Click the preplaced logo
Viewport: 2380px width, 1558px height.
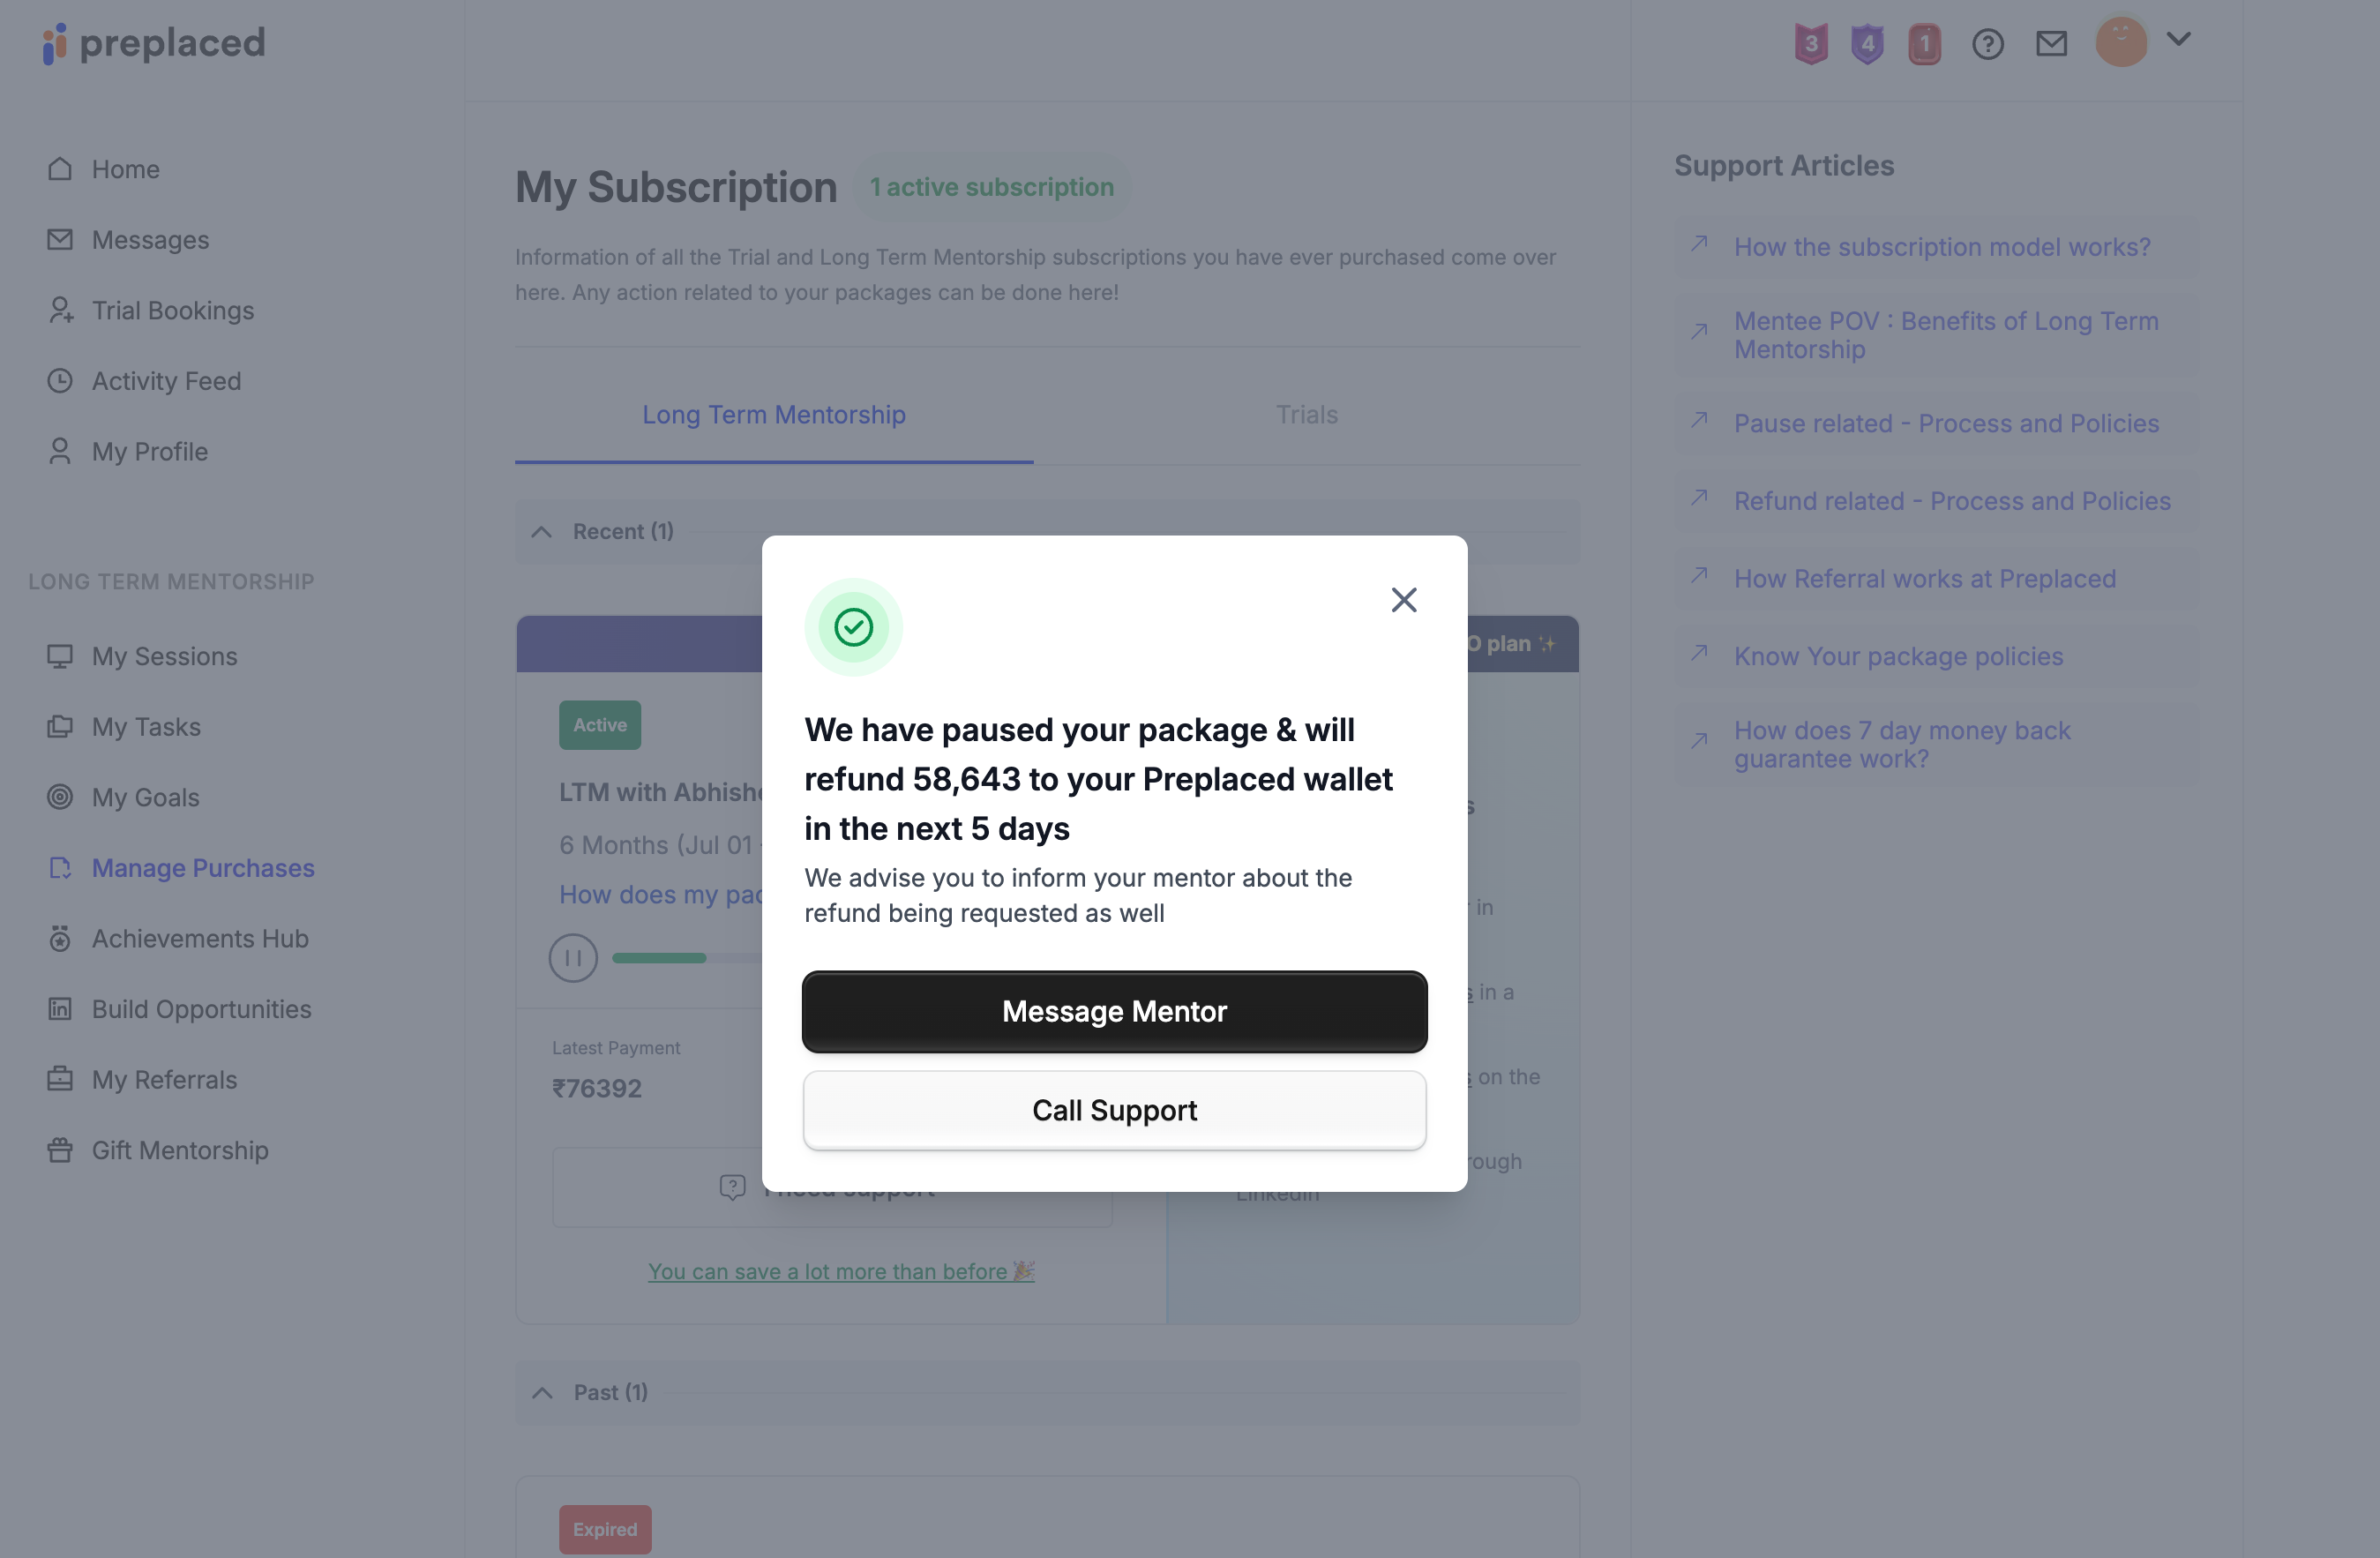click(154, 44)
